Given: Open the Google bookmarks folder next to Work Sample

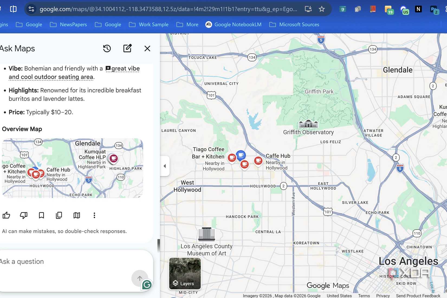Looking at the screenshot, I should 108,24.
